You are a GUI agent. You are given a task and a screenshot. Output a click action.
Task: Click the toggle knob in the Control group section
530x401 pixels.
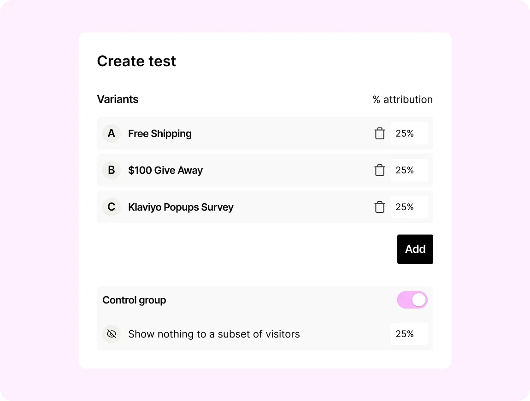(418, 300)
